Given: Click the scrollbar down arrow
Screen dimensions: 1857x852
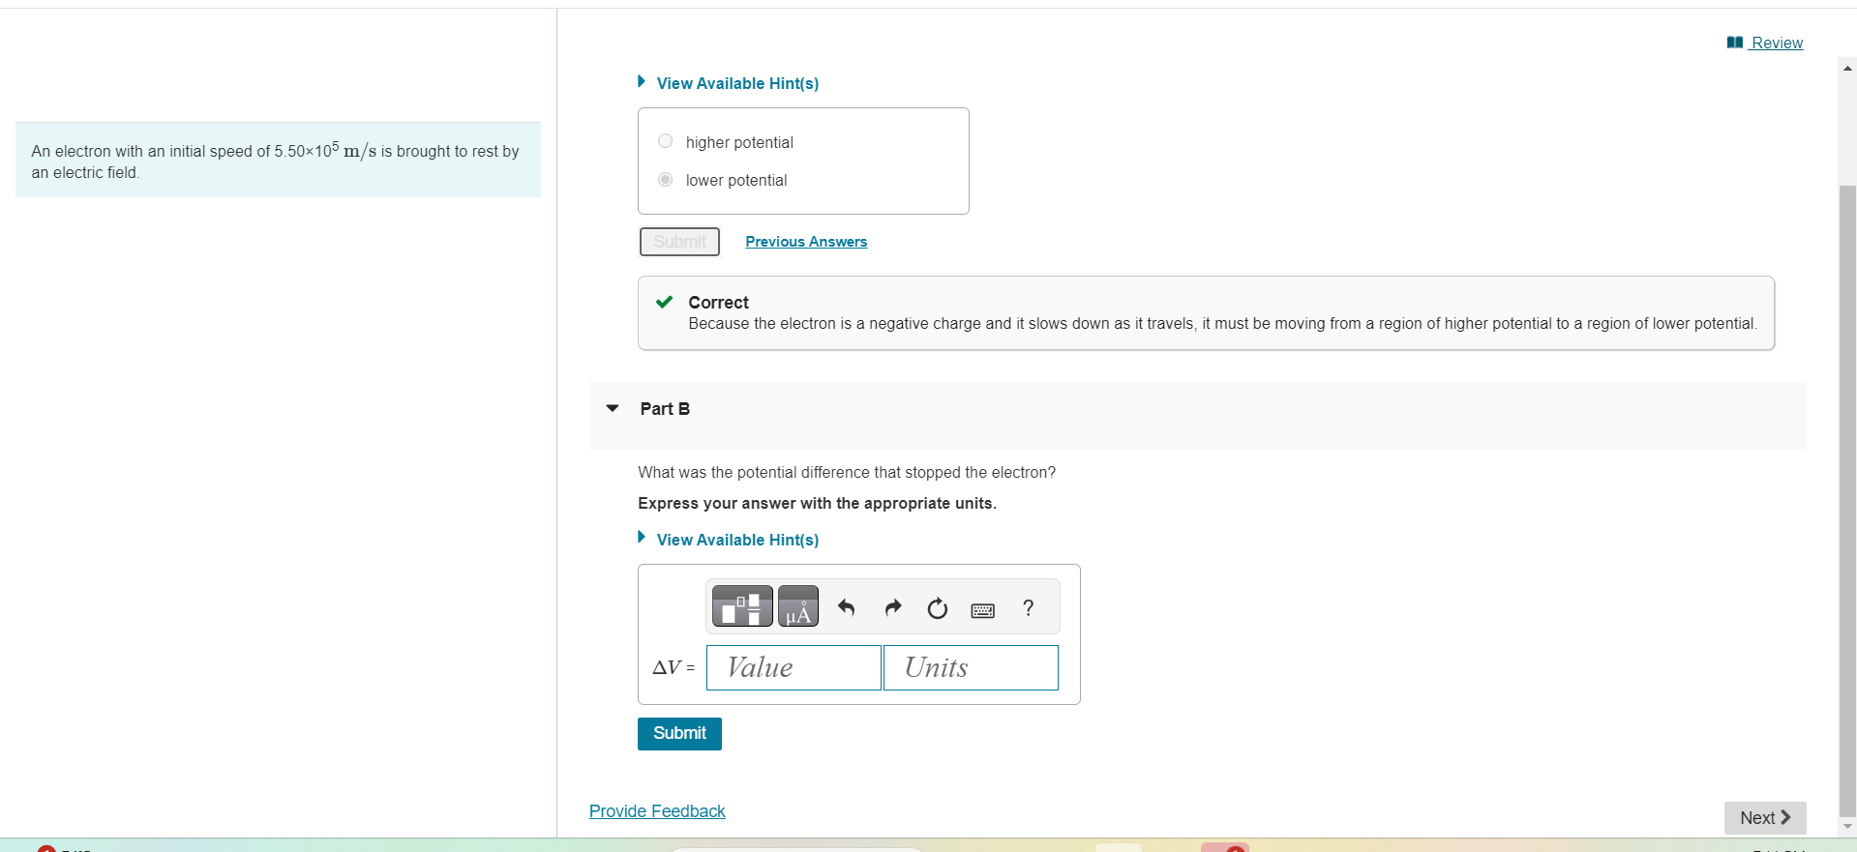Looking at the screenshot, I should tap(1847, 827).
